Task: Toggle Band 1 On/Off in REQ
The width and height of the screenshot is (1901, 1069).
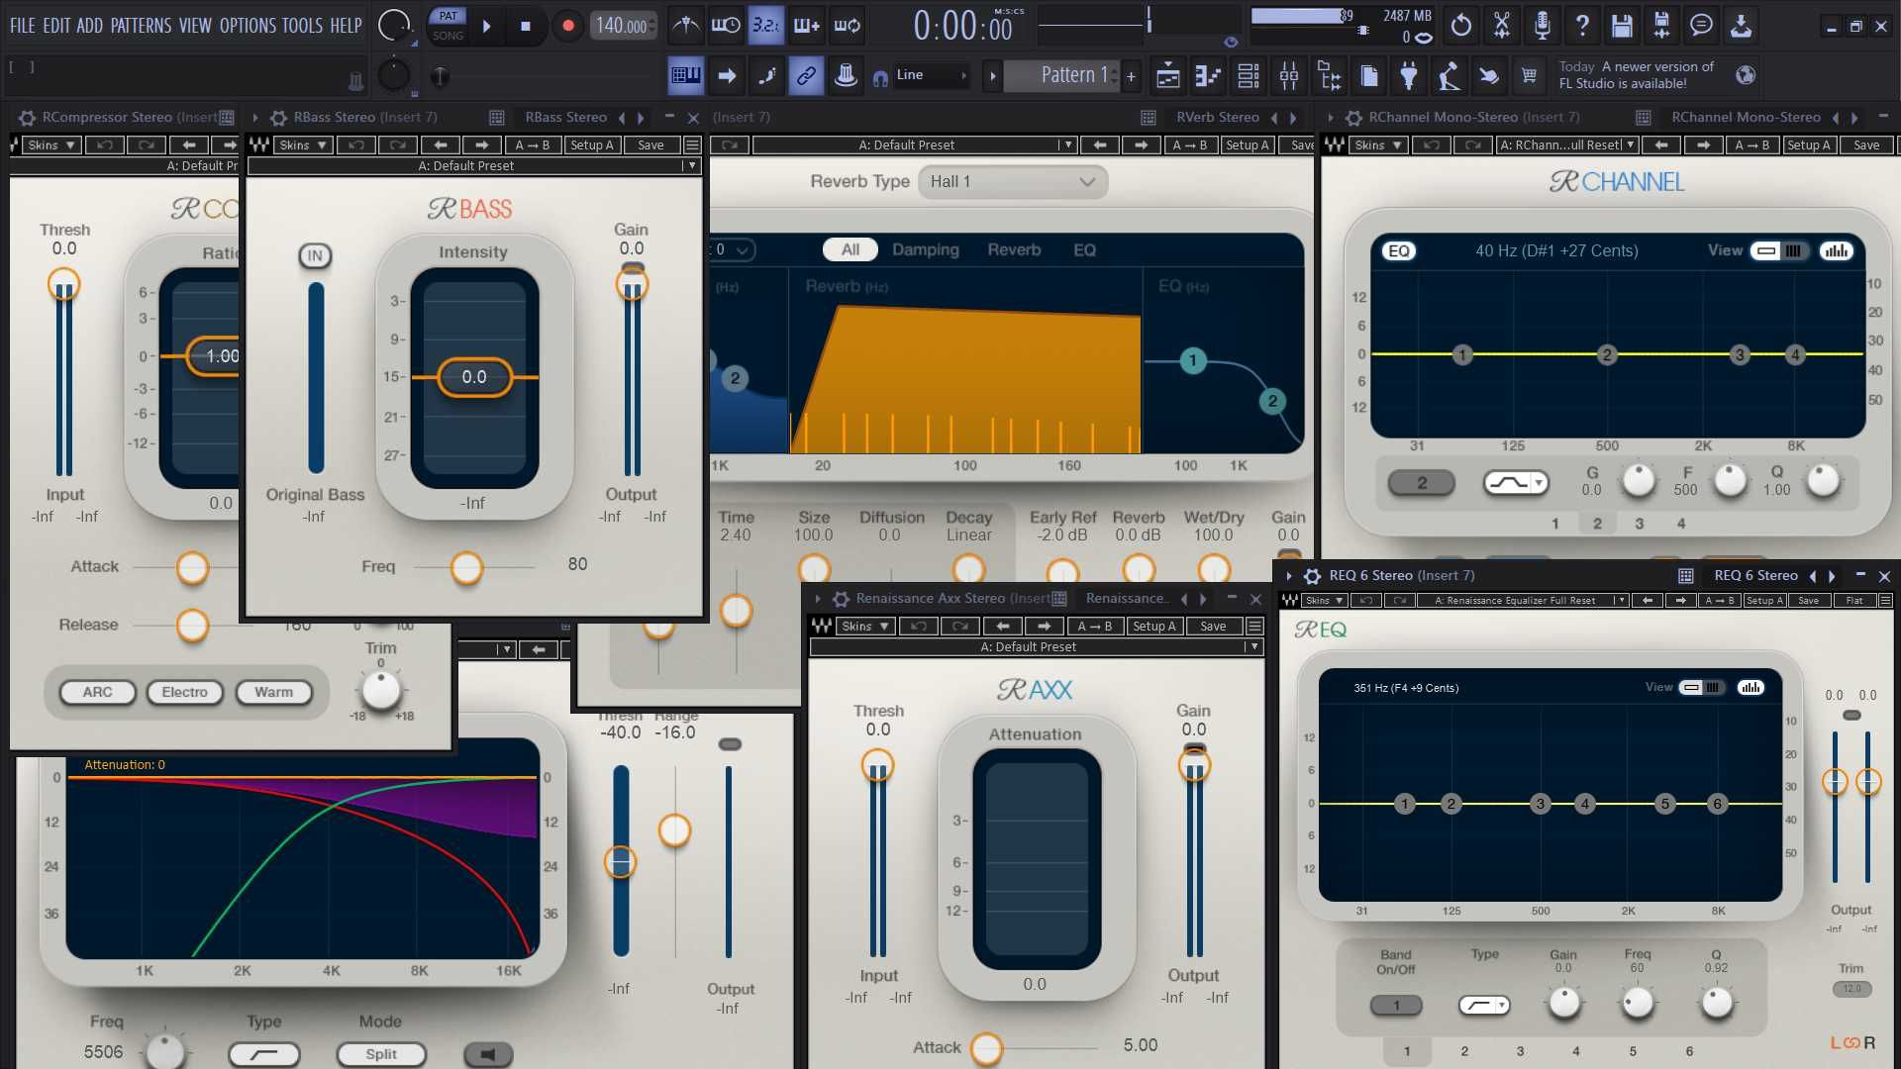Action: pyautogui.click(x=1396, y=1006)
